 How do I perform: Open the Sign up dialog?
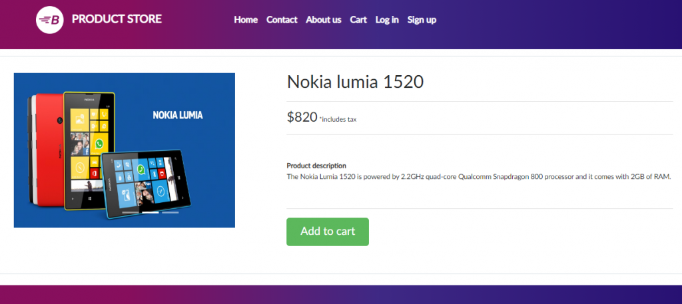422,20
